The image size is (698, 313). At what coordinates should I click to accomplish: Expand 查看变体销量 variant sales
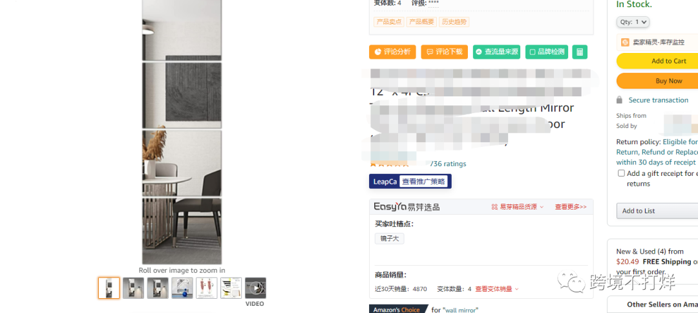coord(497,289)
